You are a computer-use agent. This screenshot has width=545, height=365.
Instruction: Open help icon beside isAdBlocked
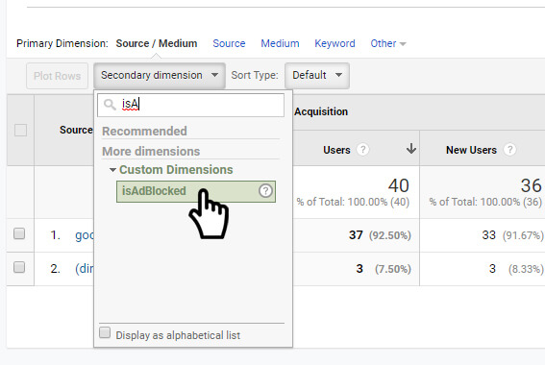pyautogui.click(x=265, y=190)
